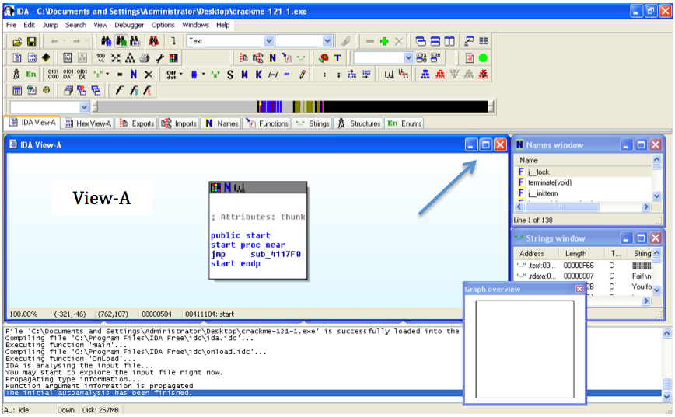The height and width of the screenshot is (417, 675).
Task: Switch to the Hex View-A tab
Action: (x=88, y=123)
